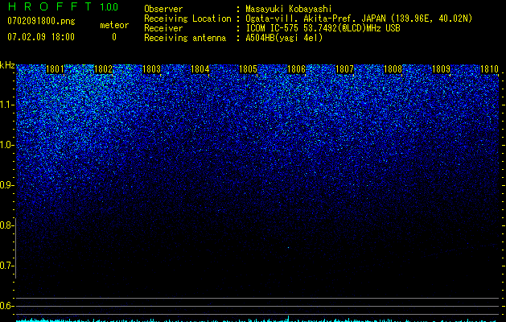Click the 1.0 frequency axis label
This screenshot has width=506, height=322.
(6, 145)
